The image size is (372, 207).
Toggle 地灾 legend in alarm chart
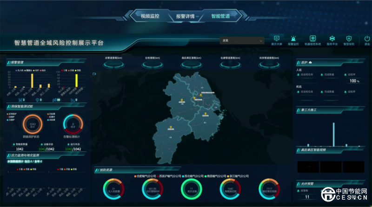point(43,71)
